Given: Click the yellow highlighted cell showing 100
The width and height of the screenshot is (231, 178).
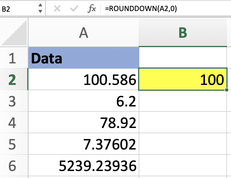Looking at the screenshot, I should pos(183,79).
